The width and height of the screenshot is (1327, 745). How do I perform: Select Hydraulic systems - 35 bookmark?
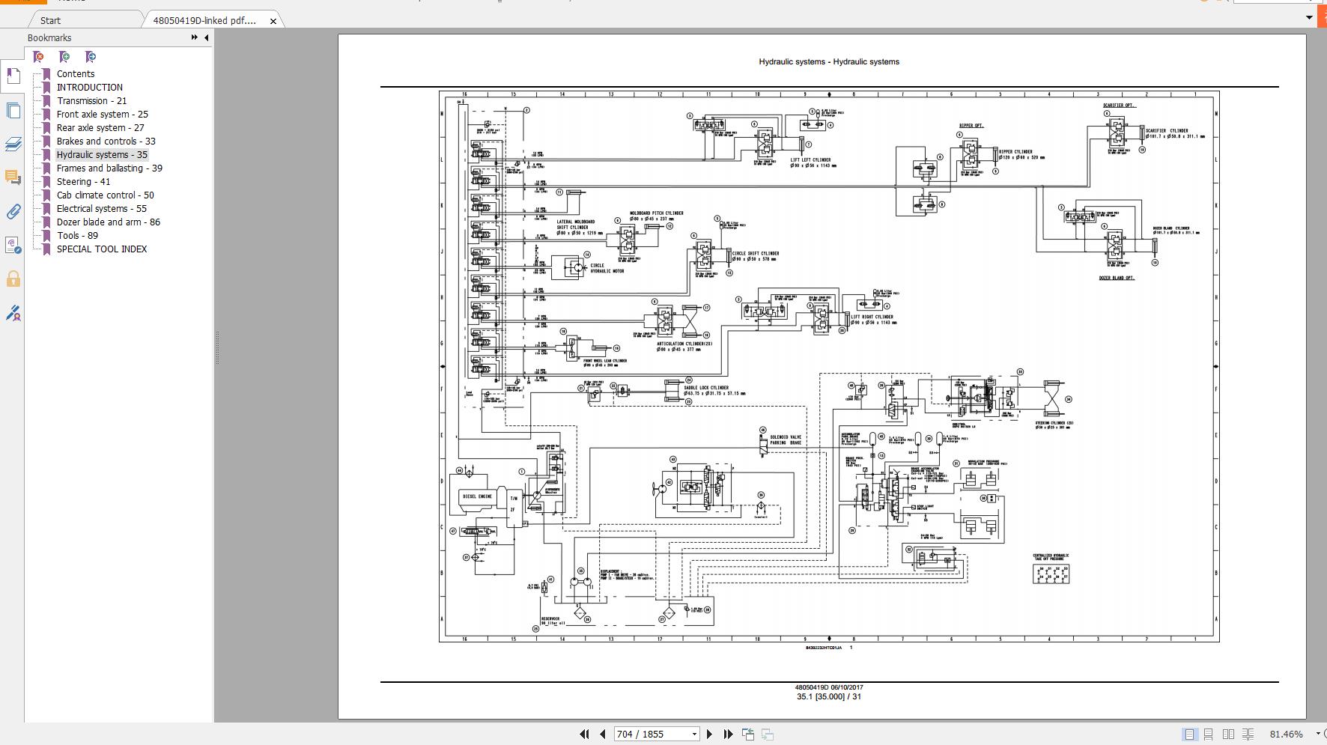point(102,154)
